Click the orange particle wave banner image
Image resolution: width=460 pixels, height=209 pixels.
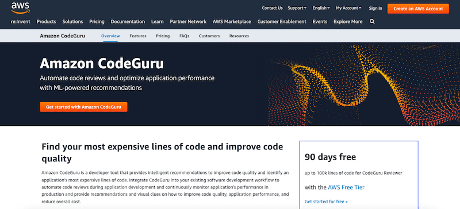tap(364, 84)
